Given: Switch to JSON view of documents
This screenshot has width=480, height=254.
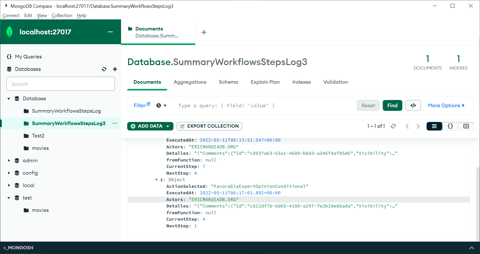Looking at the screenshot, I should click(x=450, y=126).
